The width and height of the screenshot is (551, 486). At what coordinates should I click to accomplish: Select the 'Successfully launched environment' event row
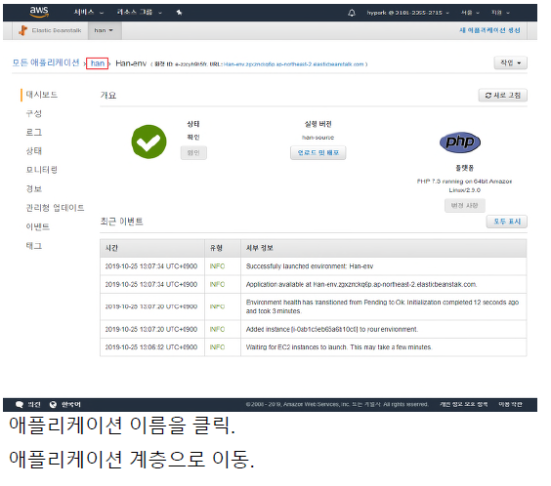313,266
